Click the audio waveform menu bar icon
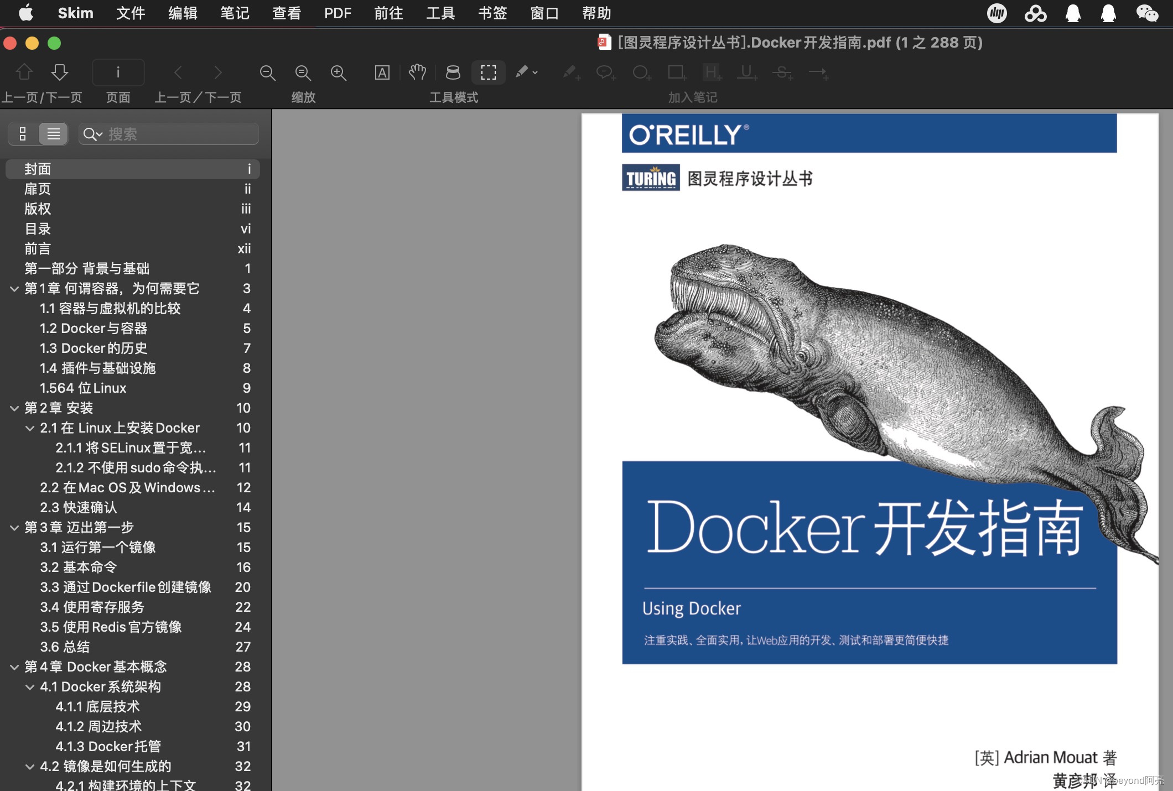This screenshot has width=1173, height=791. pos(997,13)
